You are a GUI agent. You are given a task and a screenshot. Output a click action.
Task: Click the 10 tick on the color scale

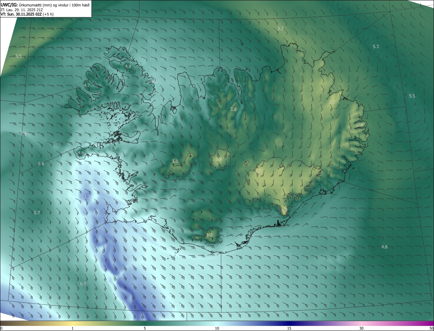pos(217,328)
